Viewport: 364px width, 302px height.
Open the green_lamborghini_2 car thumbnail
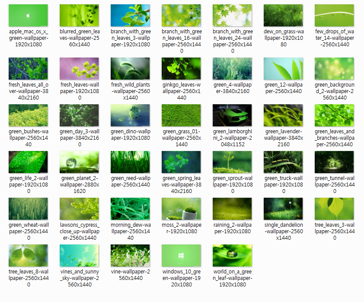pos(232,115)
